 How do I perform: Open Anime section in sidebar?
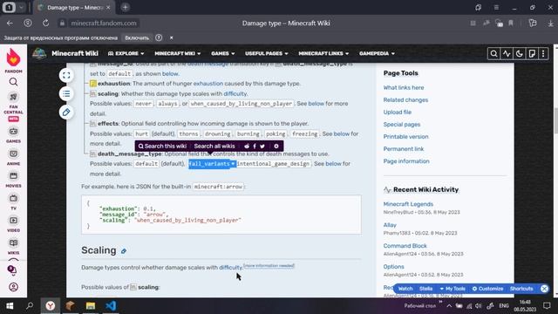pyautogui.click(x=13, y=157)
